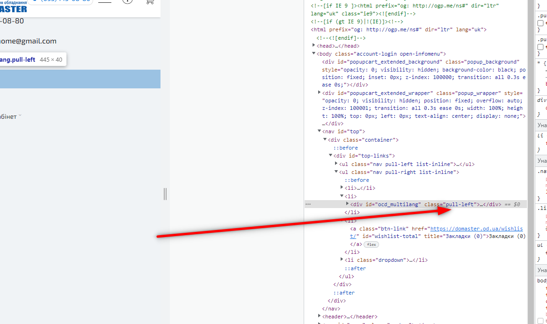Toggle the second .pu rule checkbox in Styles
Image resolution: width=547 pixels, height=324 pixels.
tap(540, 47)
